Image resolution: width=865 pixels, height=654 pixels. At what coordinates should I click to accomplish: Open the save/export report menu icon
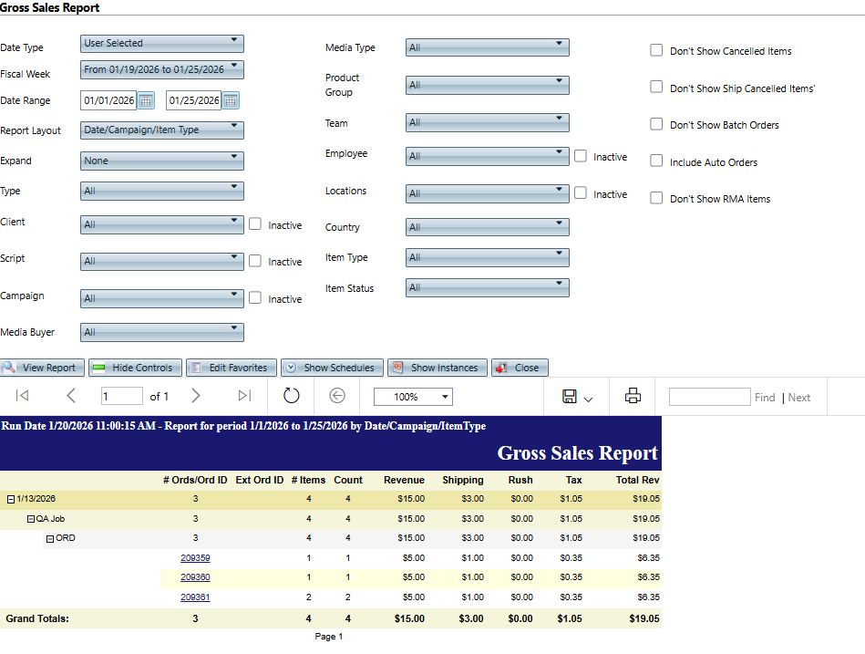[x=577, y=397]
